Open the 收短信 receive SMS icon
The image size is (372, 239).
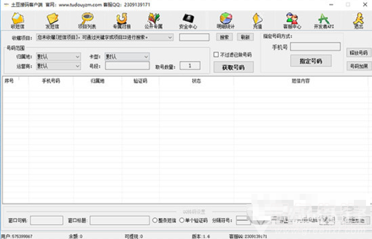click(x=17, y=20)
